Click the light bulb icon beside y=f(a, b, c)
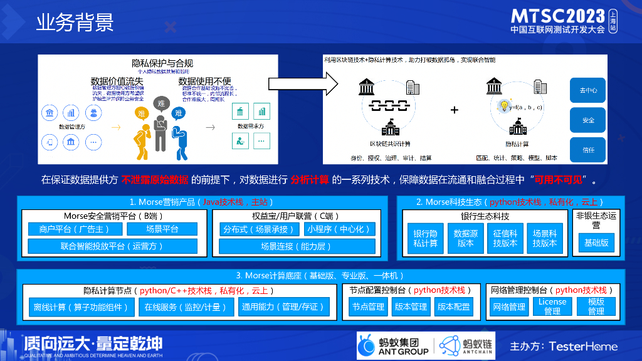Screen dimensions: 642x361 click(504, 105)
